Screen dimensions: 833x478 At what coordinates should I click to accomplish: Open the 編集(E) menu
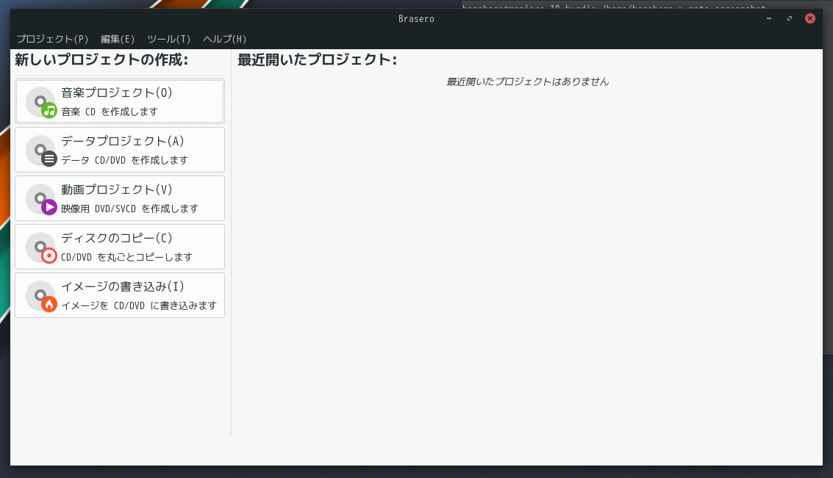pyautogui.click(x=118, y=39)
